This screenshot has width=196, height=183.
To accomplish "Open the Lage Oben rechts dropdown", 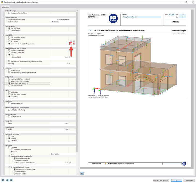I will [x=63, y=154].
